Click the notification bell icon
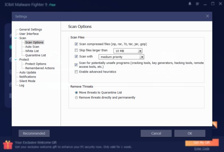The height and width of the screenshot is (152, 224). [189, 4]
